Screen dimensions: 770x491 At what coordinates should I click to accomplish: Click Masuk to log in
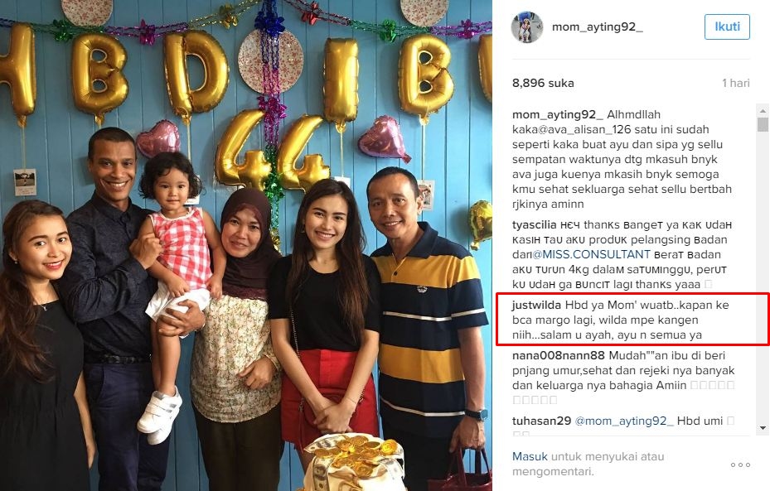530,457
